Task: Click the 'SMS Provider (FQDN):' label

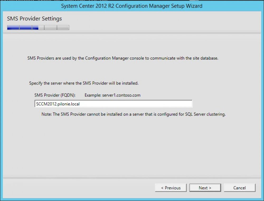Action: click(x=55, y=95)
